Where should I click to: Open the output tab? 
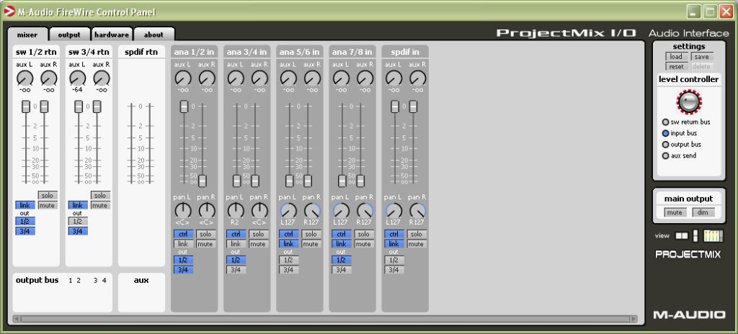[x=69, y=35]
